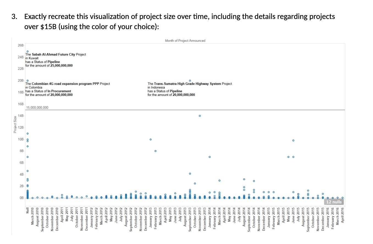Click the 'Project Size' vertical axis title

click(x=15, y=125)
